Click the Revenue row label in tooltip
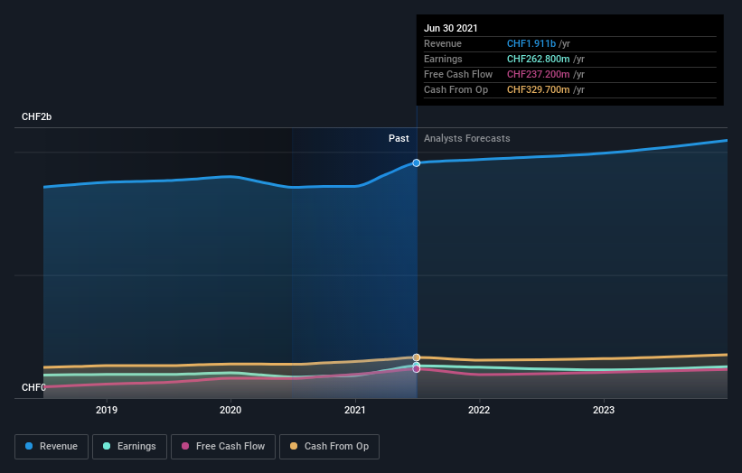The height and width of the screenshot is (473, 742). pyautogui.click(x=443, y=43)
